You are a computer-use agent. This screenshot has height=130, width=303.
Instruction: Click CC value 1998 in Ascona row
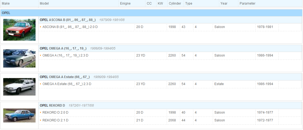(172, 27)
